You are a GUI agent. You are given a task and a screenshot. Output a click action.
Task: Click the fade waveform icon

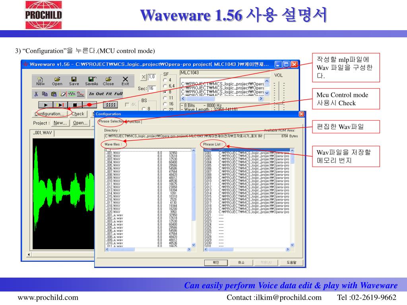point(80,94)
